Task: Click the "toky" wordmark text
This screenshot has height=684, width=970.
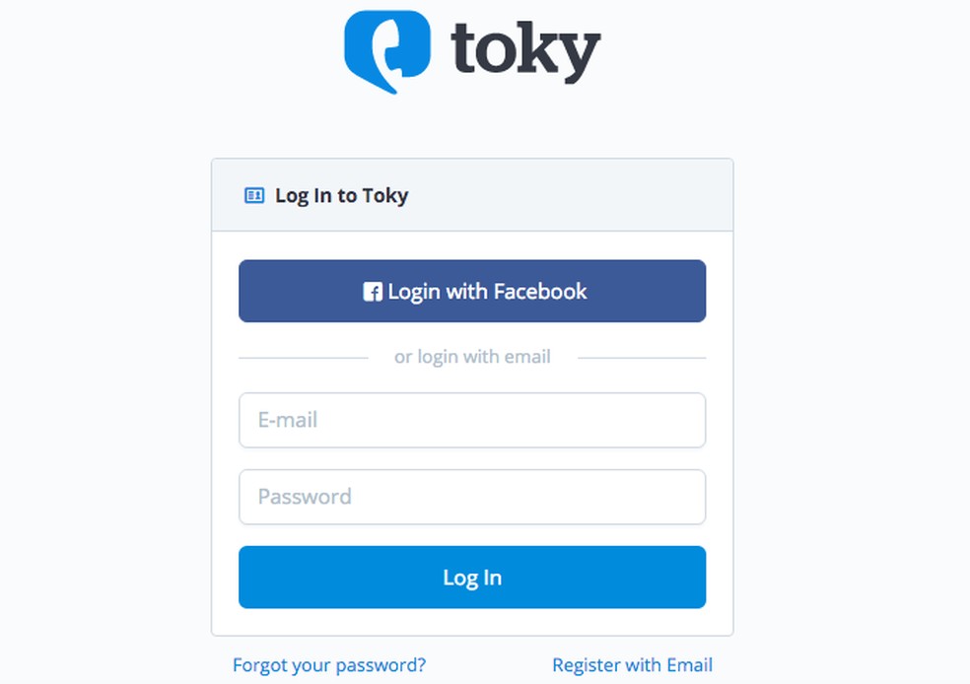Action: click(x=524, y=49)
